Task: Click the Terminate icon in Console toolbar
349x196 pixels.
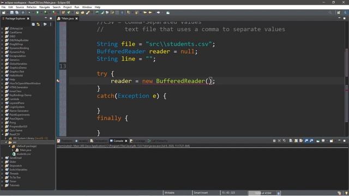Action: point(274,140)
